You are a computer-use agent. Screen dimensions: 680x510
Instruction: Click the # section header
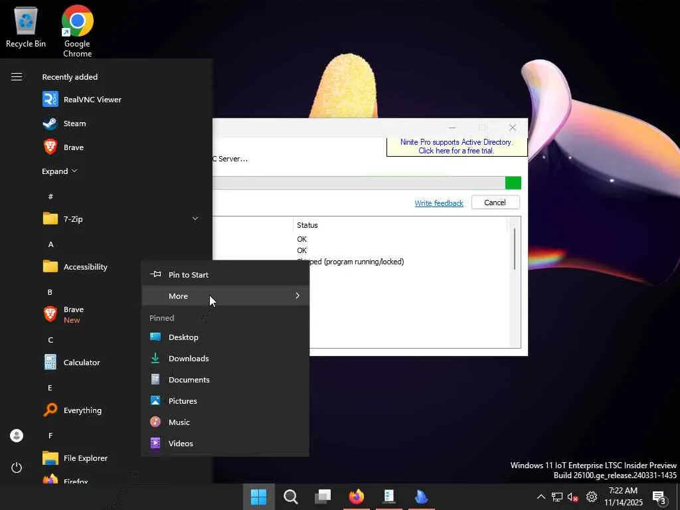click(x=50, y=197)
